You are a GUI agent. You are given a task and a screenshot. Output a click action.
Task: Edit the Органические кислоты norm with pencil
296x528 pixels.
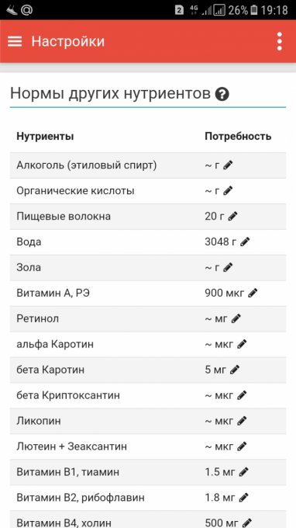tap(228, 190)
